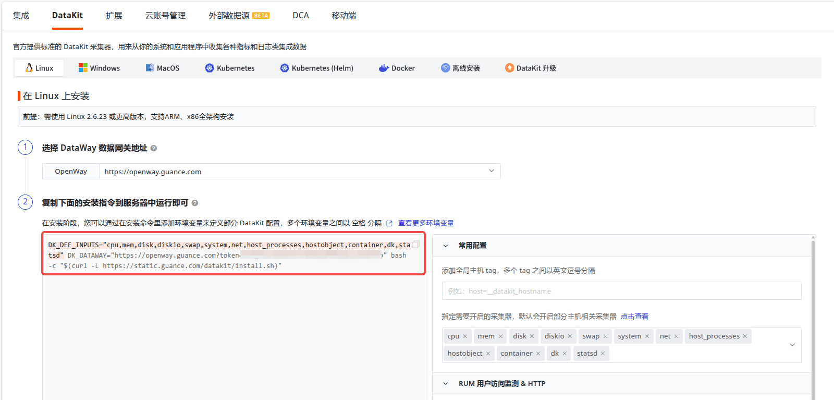Click the 点击查看 collectors link
The image size is (834, 400).
634,317
